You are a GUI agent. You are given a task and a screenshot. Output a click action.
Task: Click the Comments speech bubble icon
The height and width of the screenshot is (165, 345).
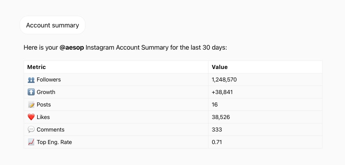31,130
